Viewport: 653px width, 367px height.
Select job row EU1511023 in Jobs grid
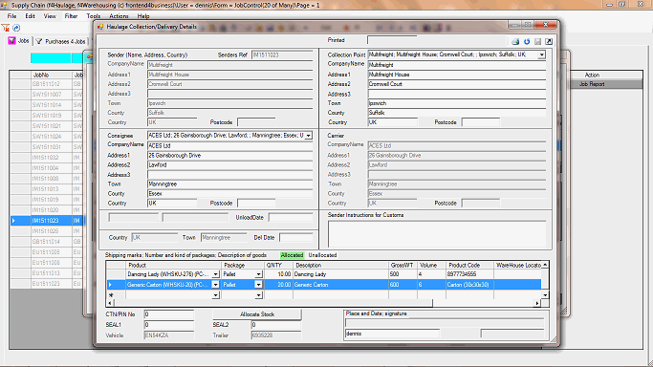click(47, 283)
